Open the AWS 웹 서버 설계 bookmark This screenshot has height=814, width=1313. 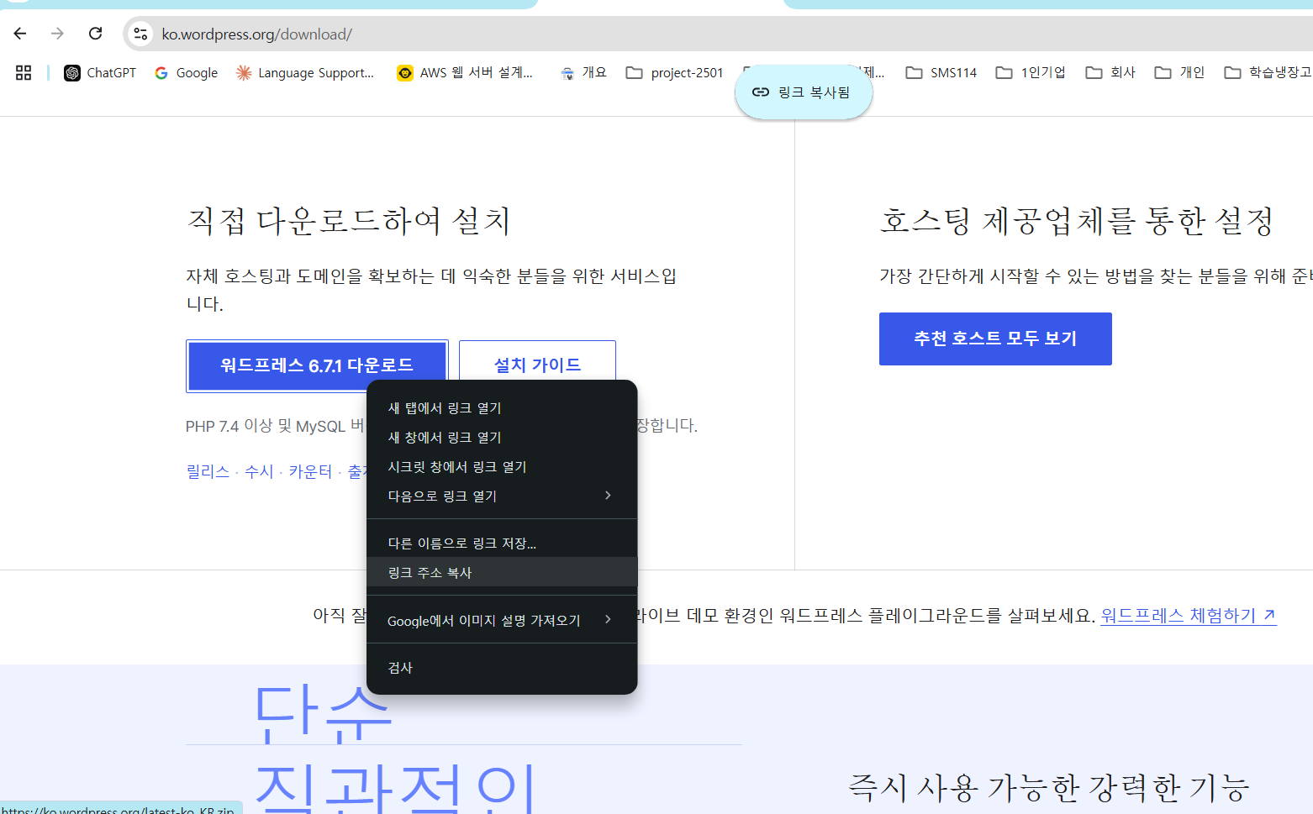point(465,73)
